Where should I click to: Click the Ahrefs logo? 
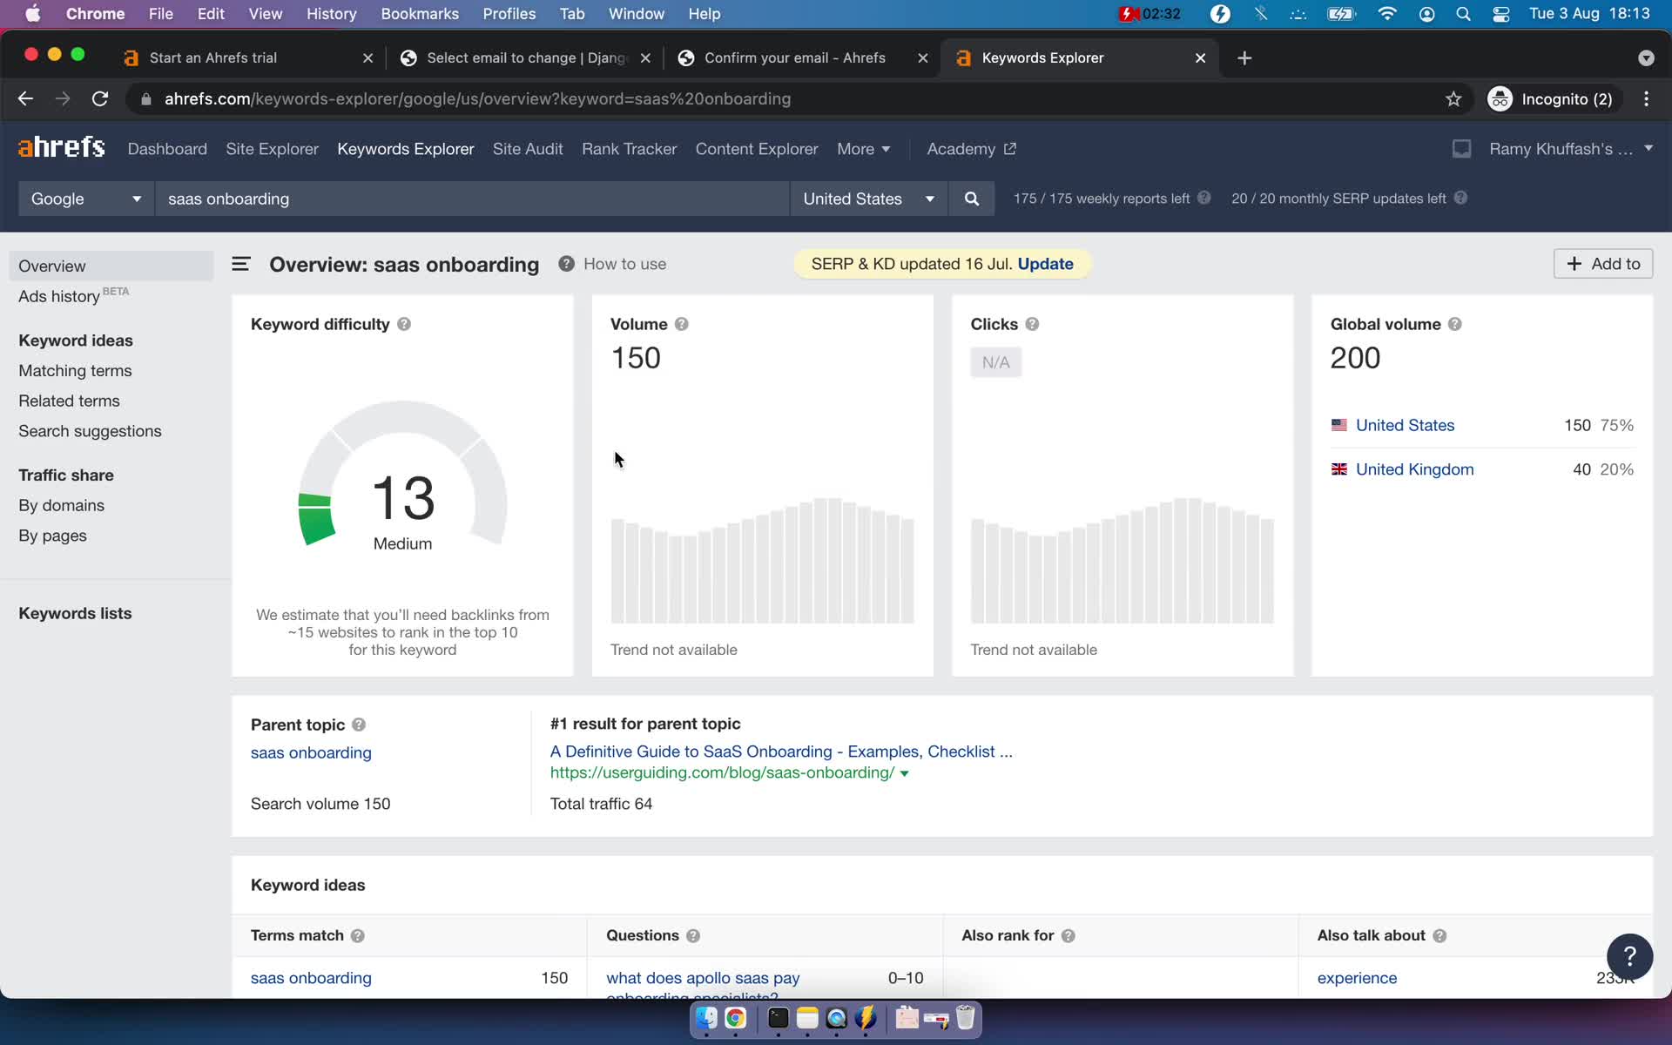(62, 147)
